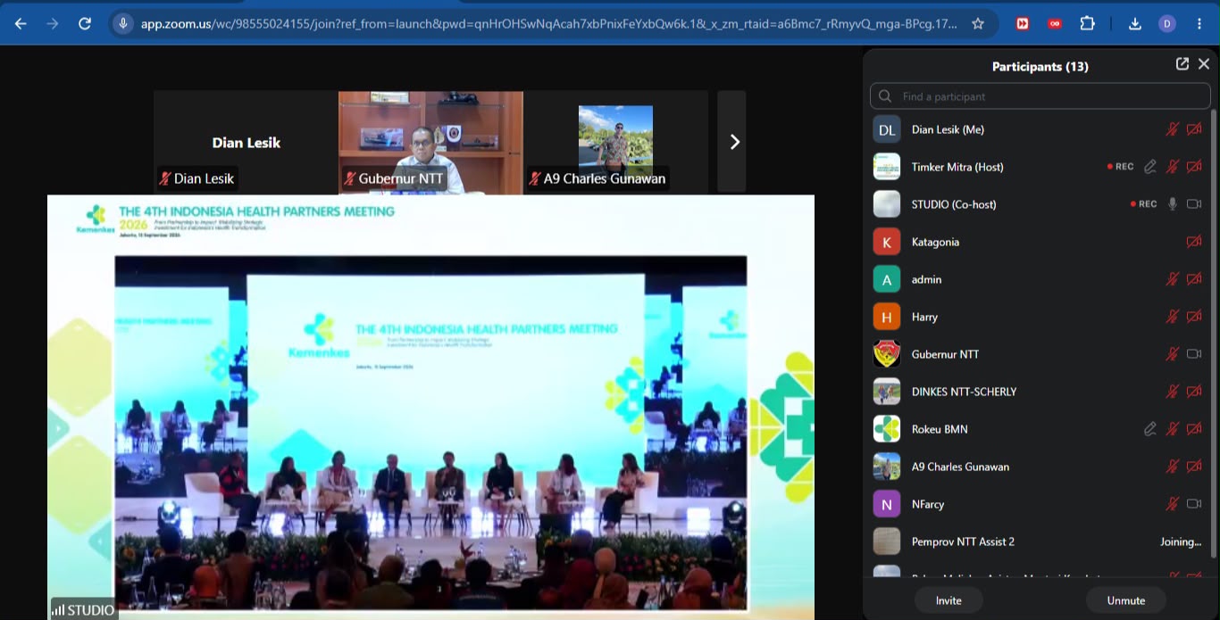This screenshot has width=1220, height=620.
Task: Click NFarcy's video camera icon
Action: [x=1194, y=504]
